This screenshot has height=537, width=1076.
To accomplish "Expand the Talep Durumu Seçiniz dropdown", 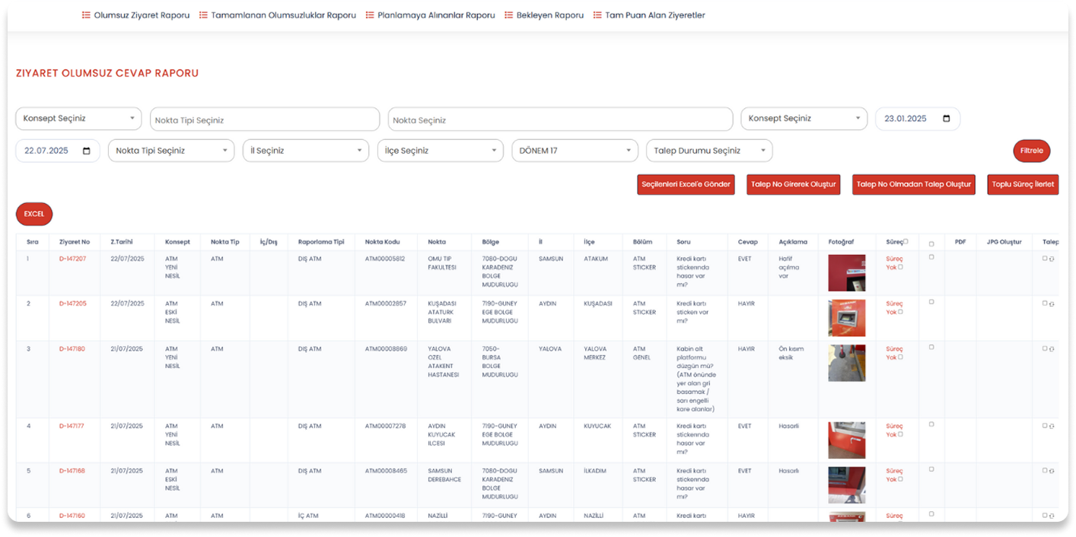I will 708,151.
